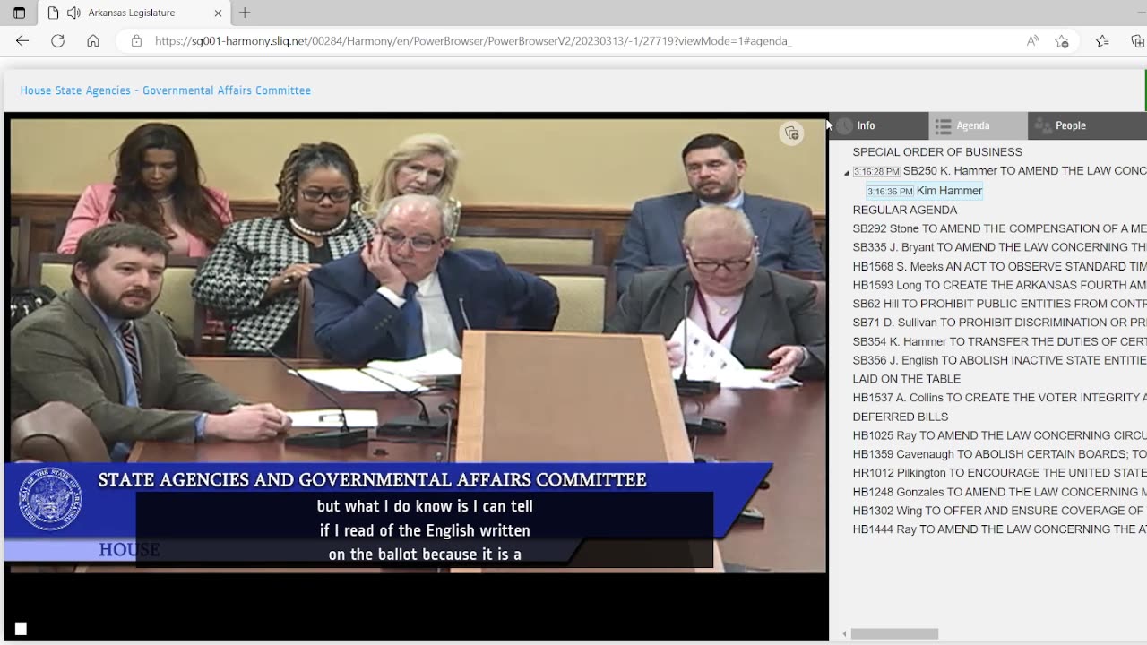Open agenda item HB1537 A. Collins
Viewport: 1147px width, 645px height.
[999, 398]
